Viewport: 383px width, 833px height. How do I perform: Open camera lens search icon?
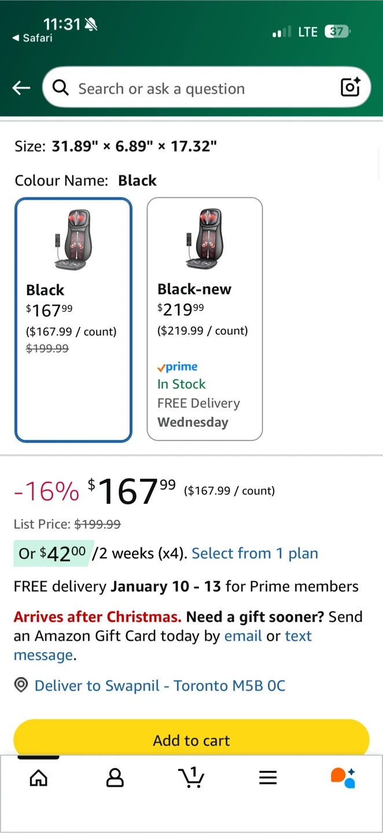tap(351, 87)
